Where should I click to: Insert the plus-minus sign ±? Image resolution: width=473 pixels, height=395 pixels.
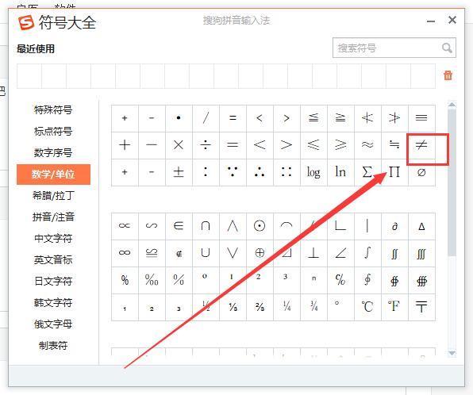tap(179, 172)
